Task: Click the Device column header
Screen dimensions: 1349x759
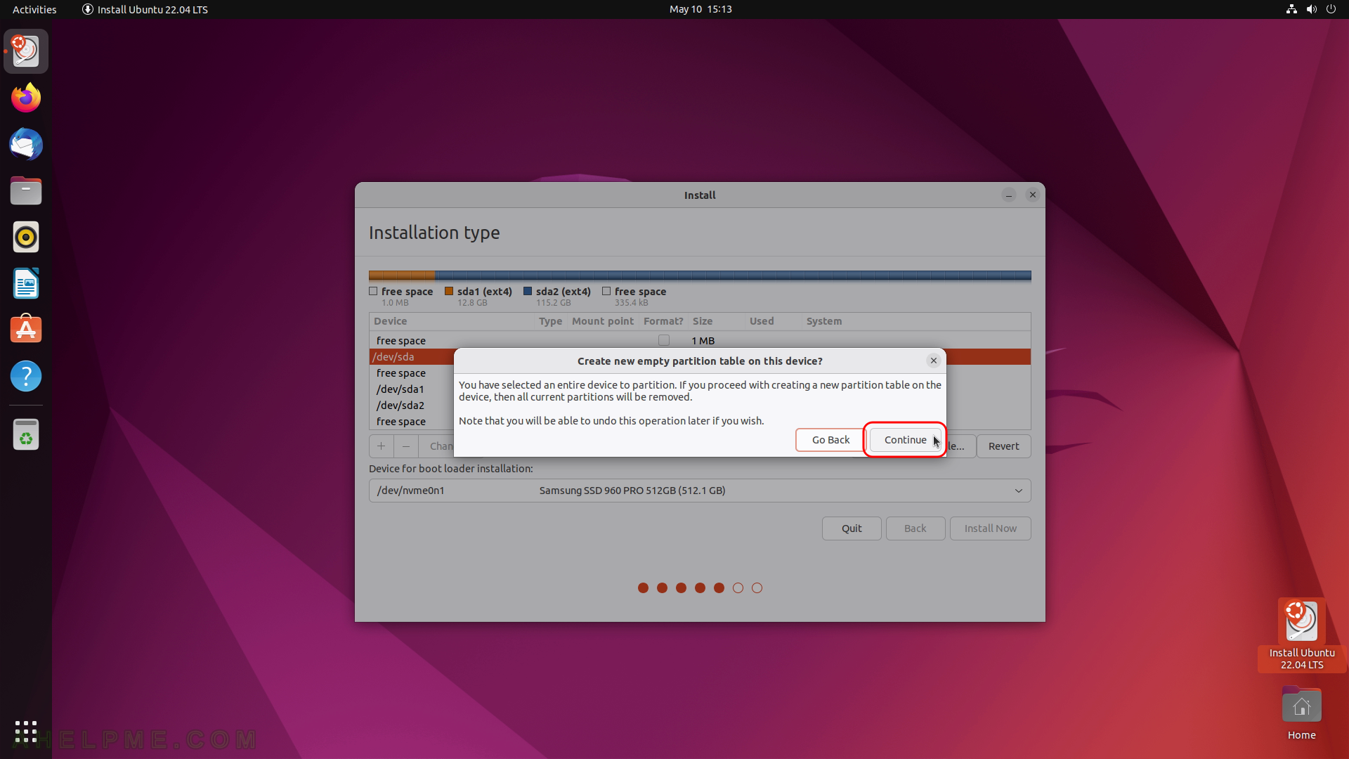Action: (451, 321)
